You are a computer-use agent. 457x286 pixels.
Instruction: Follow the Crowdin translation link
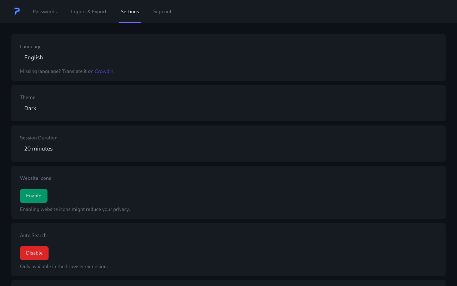pos(104,71)
